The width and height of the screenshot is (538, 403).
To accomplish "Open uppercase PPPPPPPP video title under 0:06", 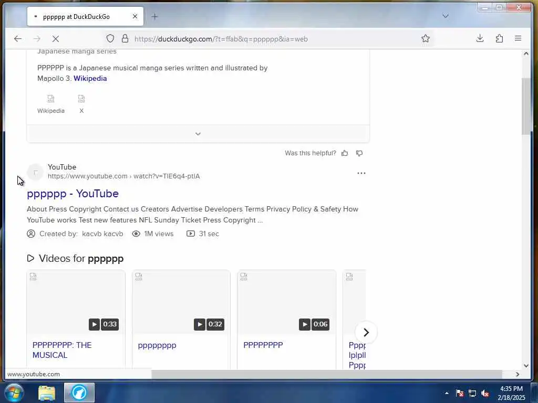I will [263, 345].
